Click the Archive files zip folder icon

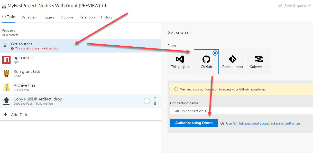[x=6, y=87]
